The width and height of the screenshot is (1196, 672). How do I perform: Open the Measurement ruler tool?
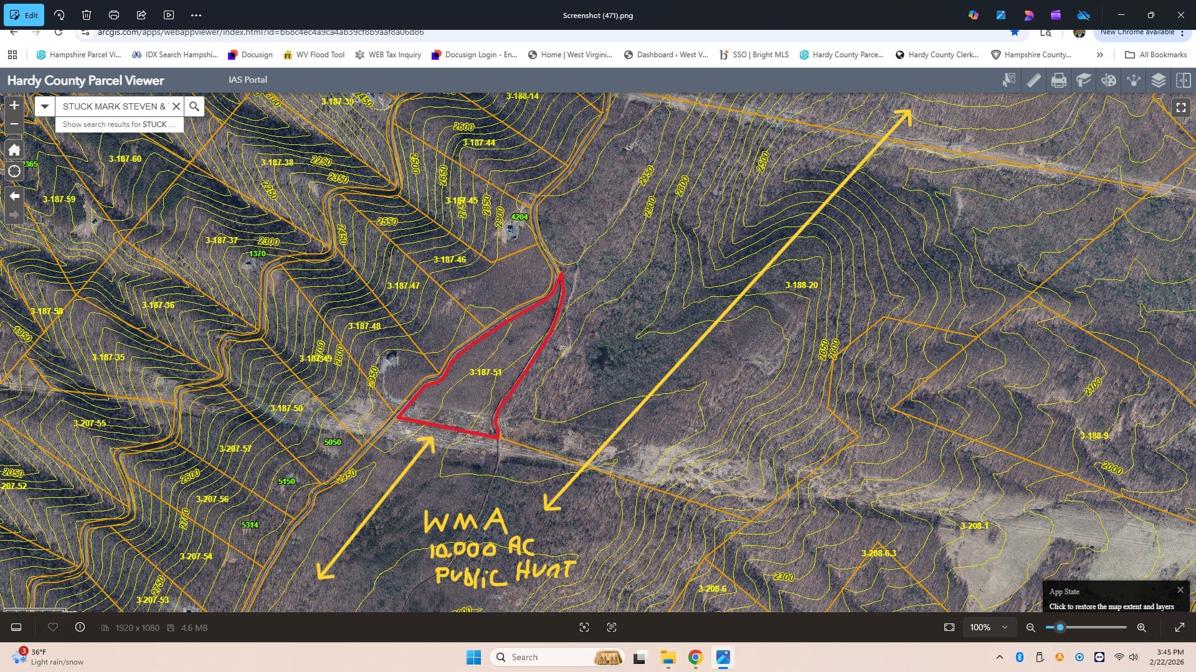coord(1033,80)
